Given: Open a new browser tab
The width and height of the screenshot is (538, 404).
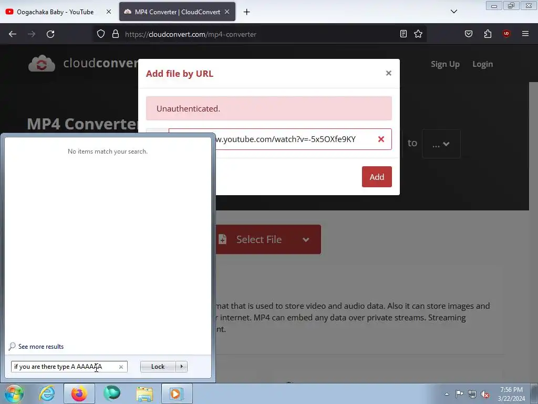Looking at the screenshot, I should pos(247,12).
